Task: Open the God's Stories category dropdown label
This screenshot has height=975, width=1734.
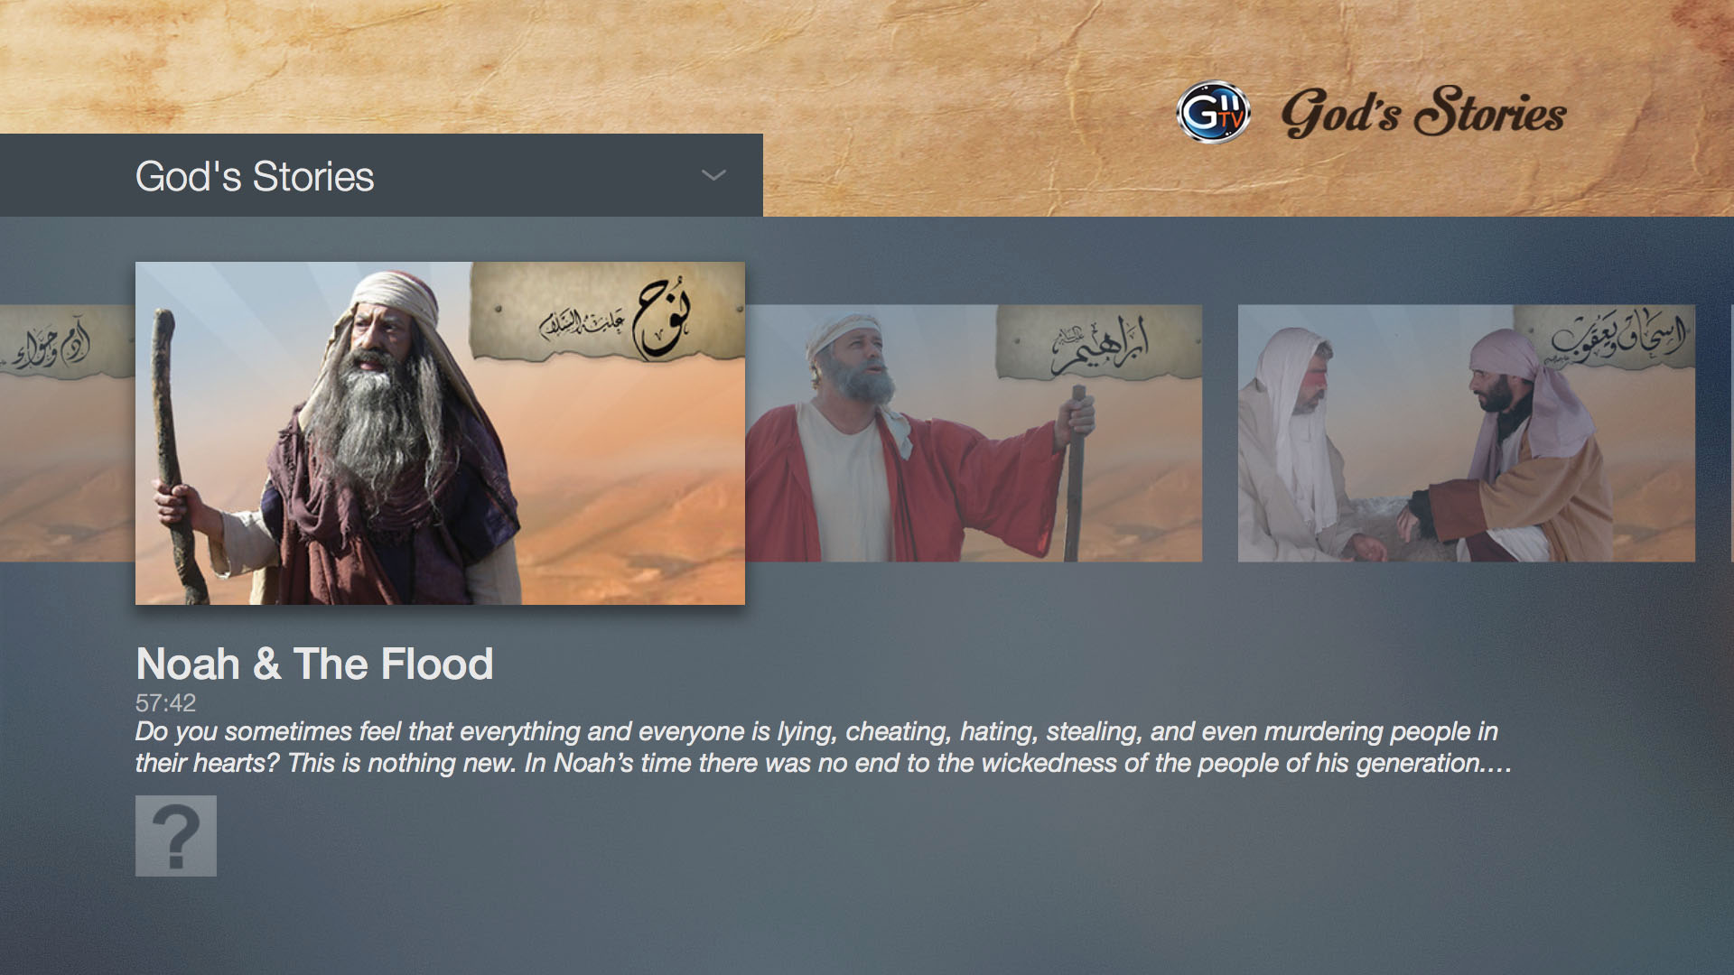Action: pyautogui.click(x=255, y=176)
